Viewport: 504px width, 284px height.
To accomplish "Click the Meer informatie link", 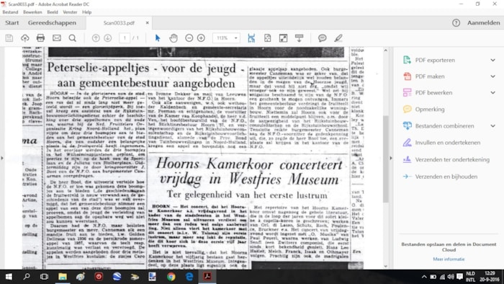I will [449, 259].
